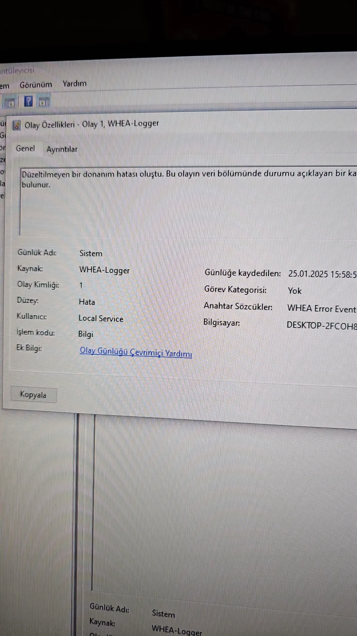This screenshot has width=357, height=636.
Task: Click the Bilgisayar label
Action: [222, 323]
